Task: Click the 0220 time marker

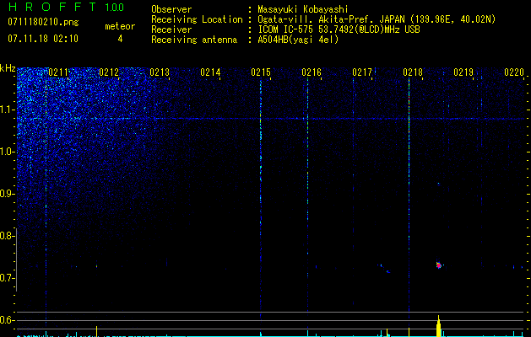Action: (514, 72)
